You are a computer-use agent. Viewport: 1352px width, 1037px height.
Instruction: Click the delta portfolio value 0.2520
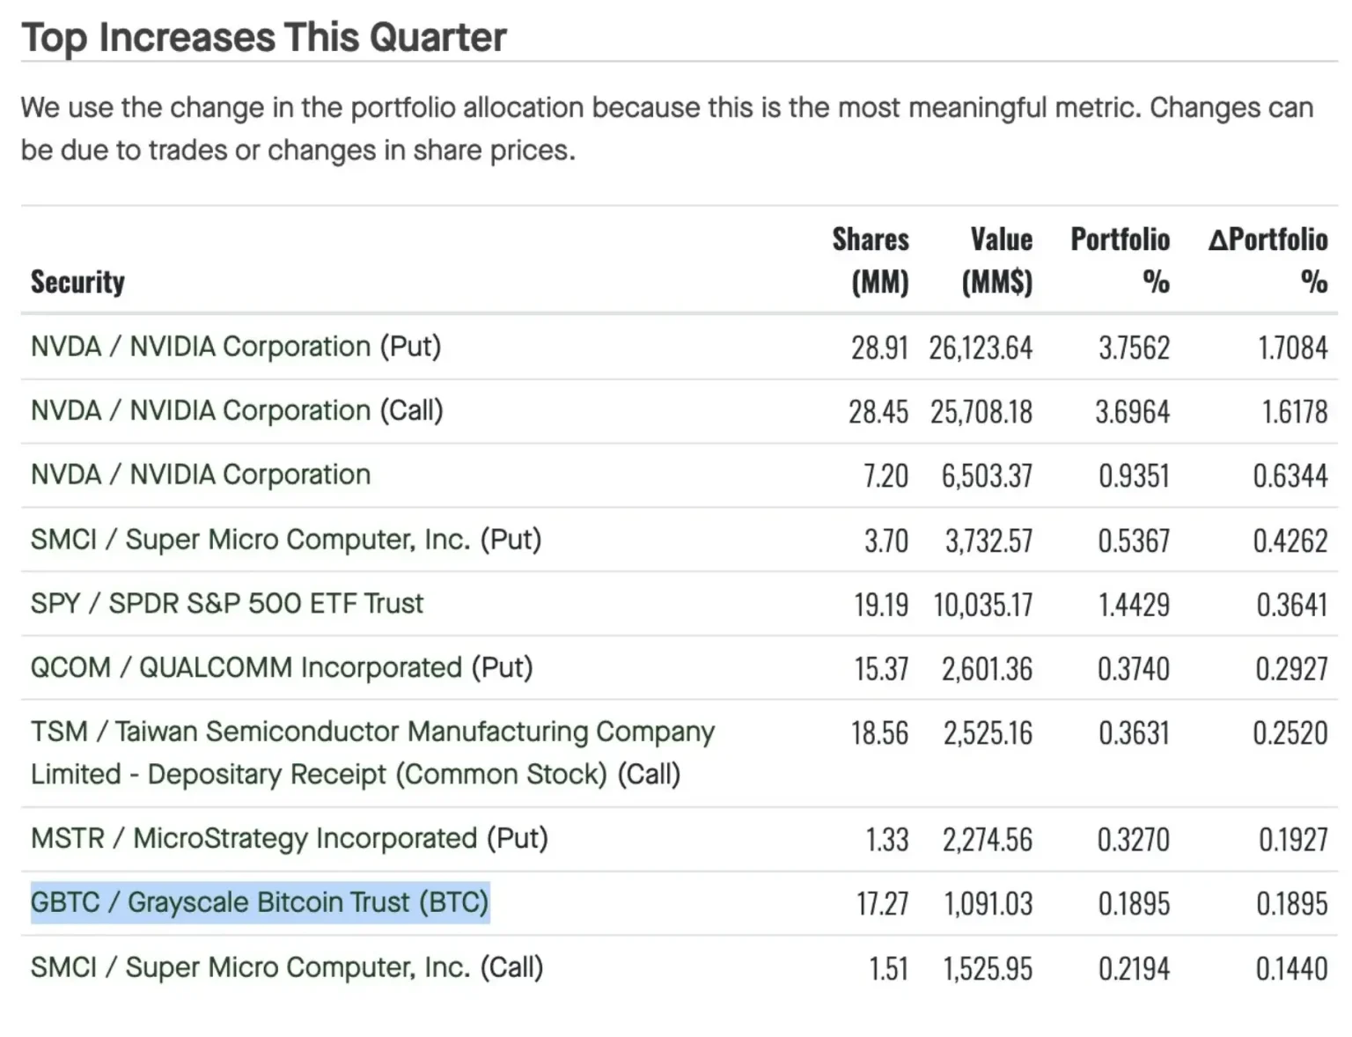[x=1290, y=733]
